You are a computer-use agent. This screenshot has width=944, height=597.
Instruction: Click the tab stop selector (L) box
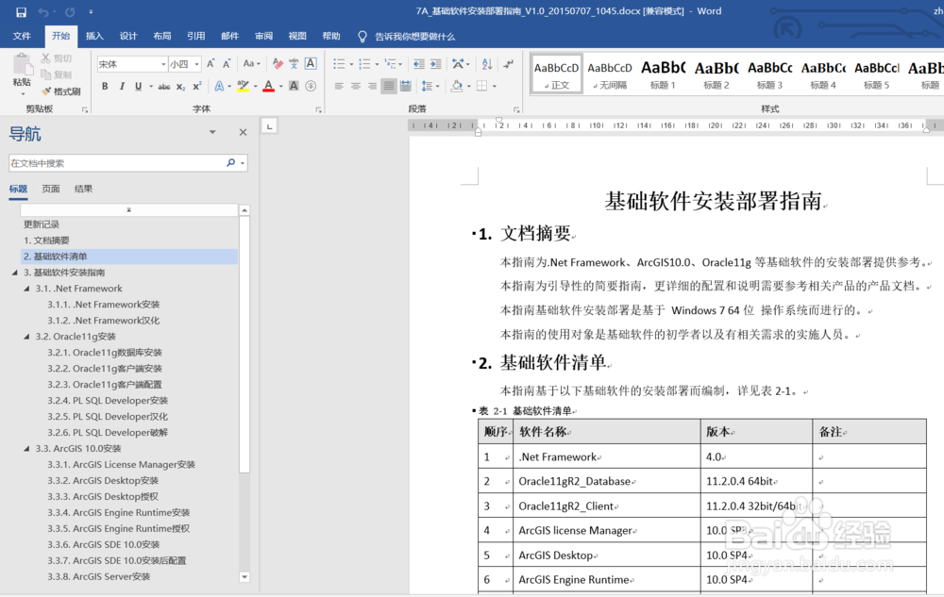click(x=269, y=126)
